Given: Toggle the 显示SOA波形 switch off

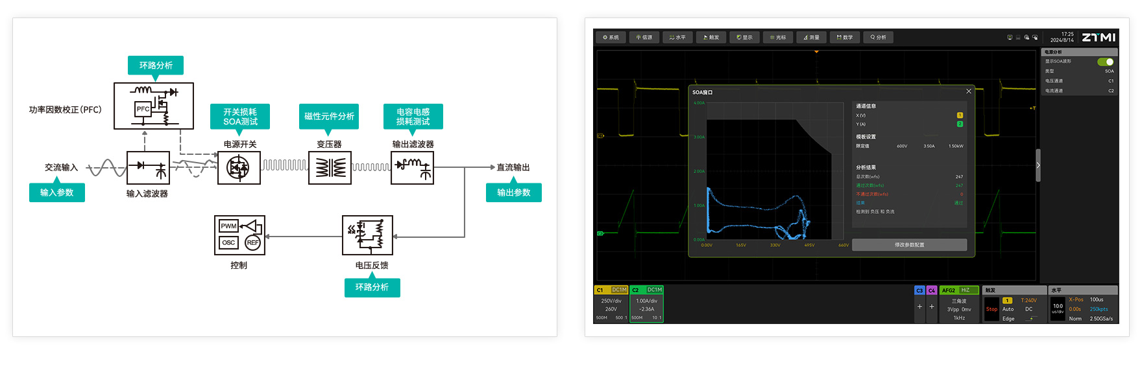Looking at the screenshot, I should click(1105, 62).
